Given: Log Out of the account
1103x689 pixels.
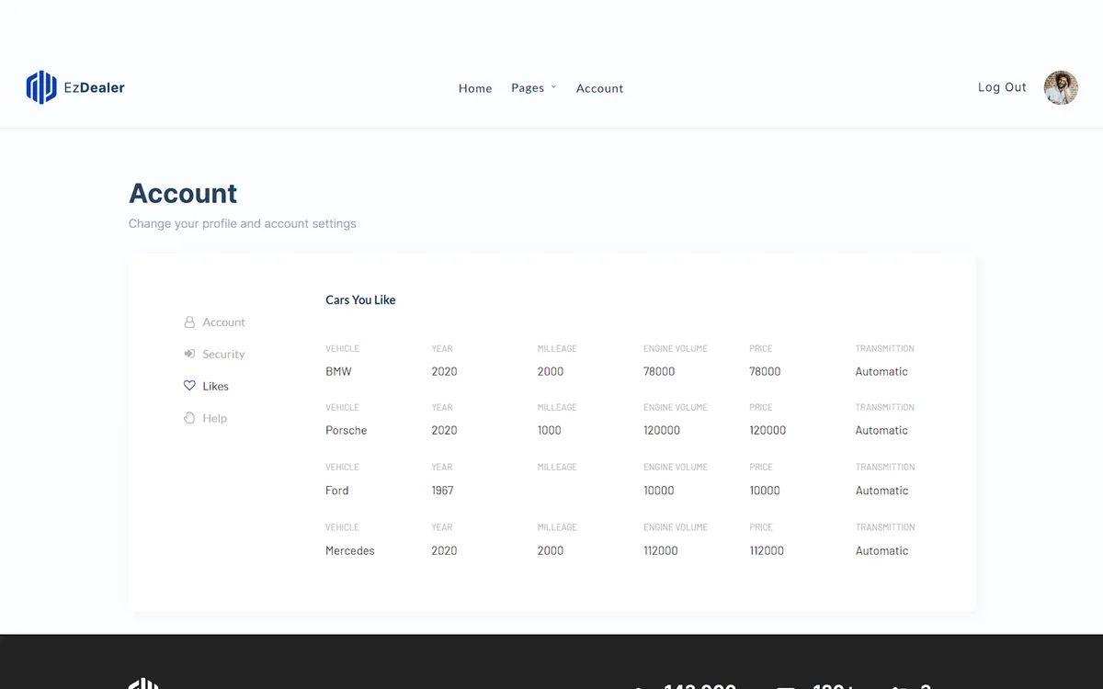Looking at the screenshot, I should tap(1002, 87).
